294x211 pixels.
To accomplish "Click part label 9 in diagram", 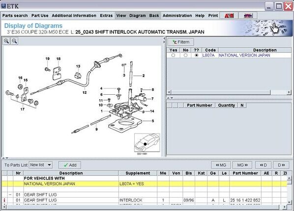I will tap(96, 129).
